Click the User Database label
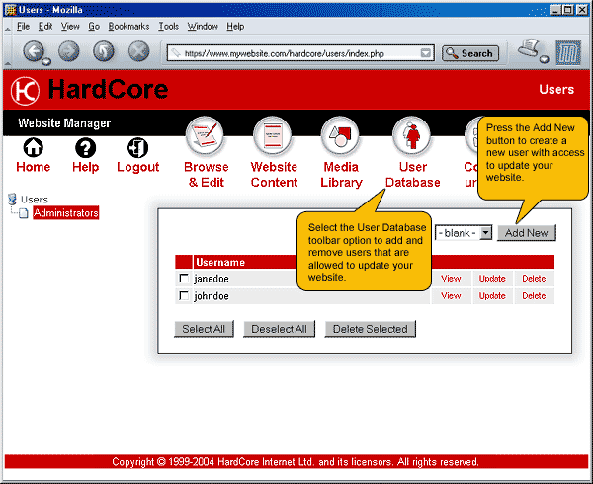This screenshot has height=484, width=593. tap(412, 175)
